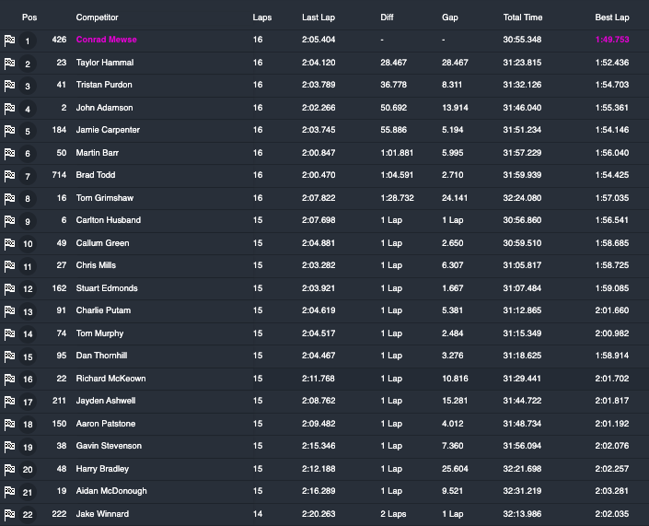Click the checkered flag in Jake Winnard's row
This screenshot has width=649, height=526.
point(9,514)
